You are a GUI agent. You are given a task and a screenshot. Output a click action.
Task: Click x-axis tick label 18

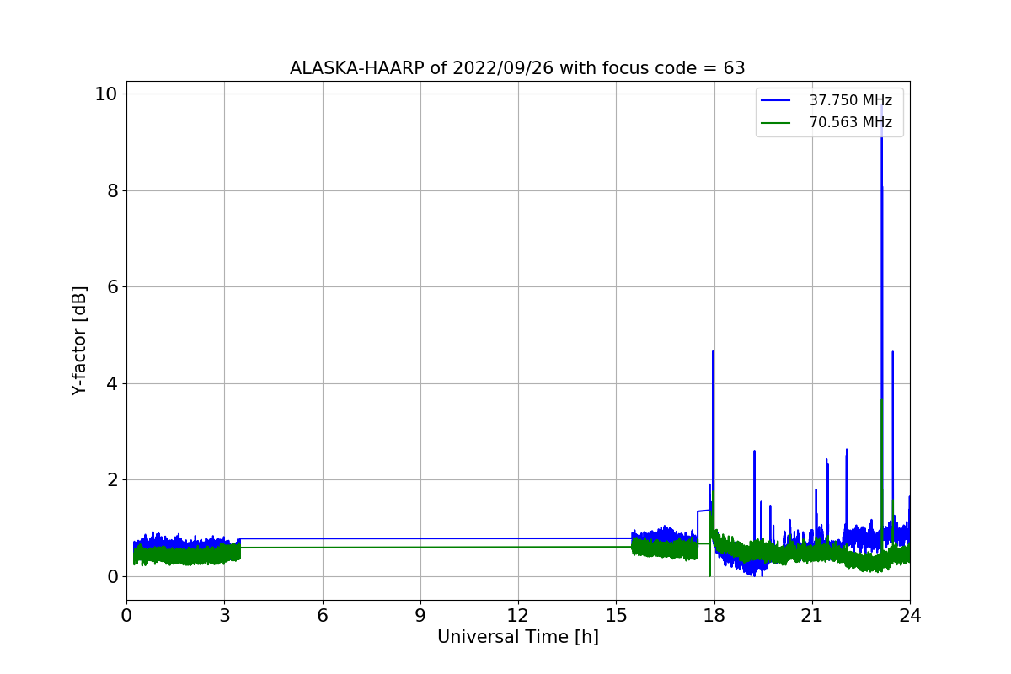pyautogui.click(x=714, y=616)
